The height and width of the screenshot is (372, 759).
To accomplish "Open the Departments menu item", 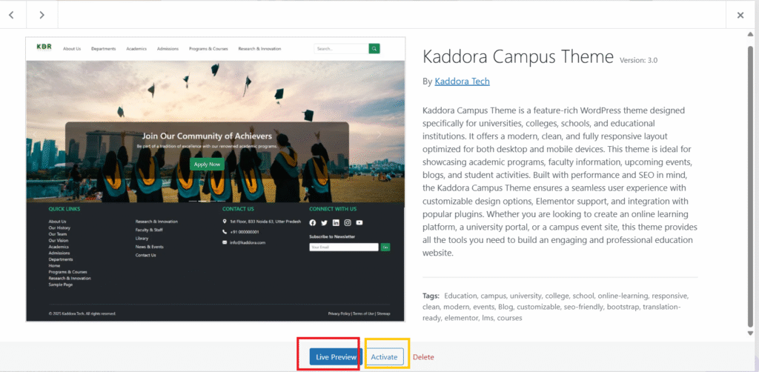I will point(104,49).
